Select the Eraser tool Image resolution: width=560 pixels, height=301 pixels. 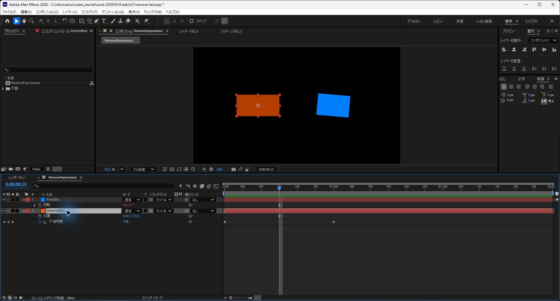(x=128, y=21)
